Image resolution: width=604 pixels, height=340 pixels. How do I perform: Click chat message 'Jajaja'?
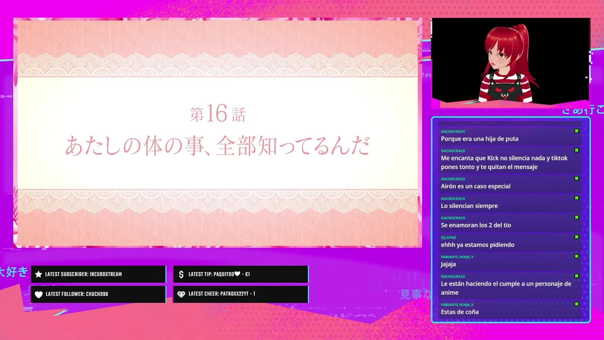(448, 264)
